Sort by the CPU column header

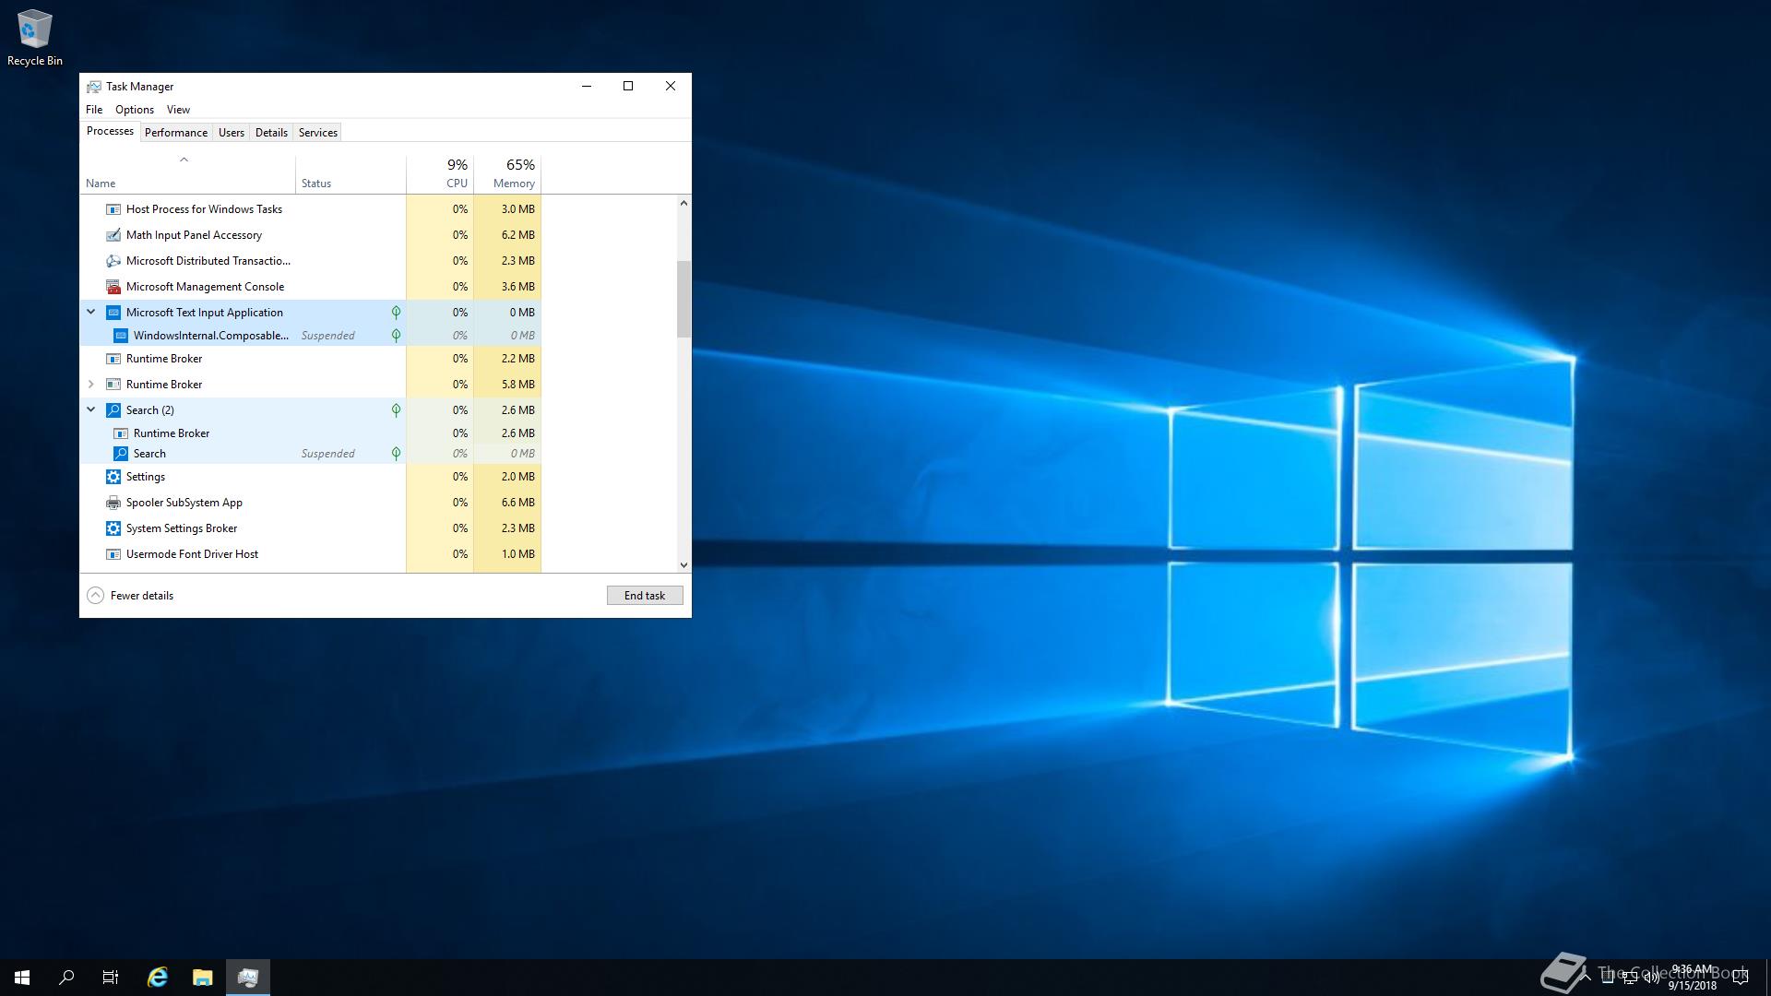point(440,174)
